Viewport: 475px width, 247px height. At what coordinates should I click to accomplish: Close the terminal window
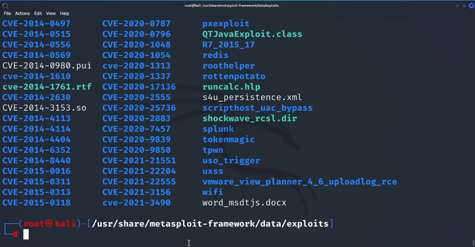point(471,5)
